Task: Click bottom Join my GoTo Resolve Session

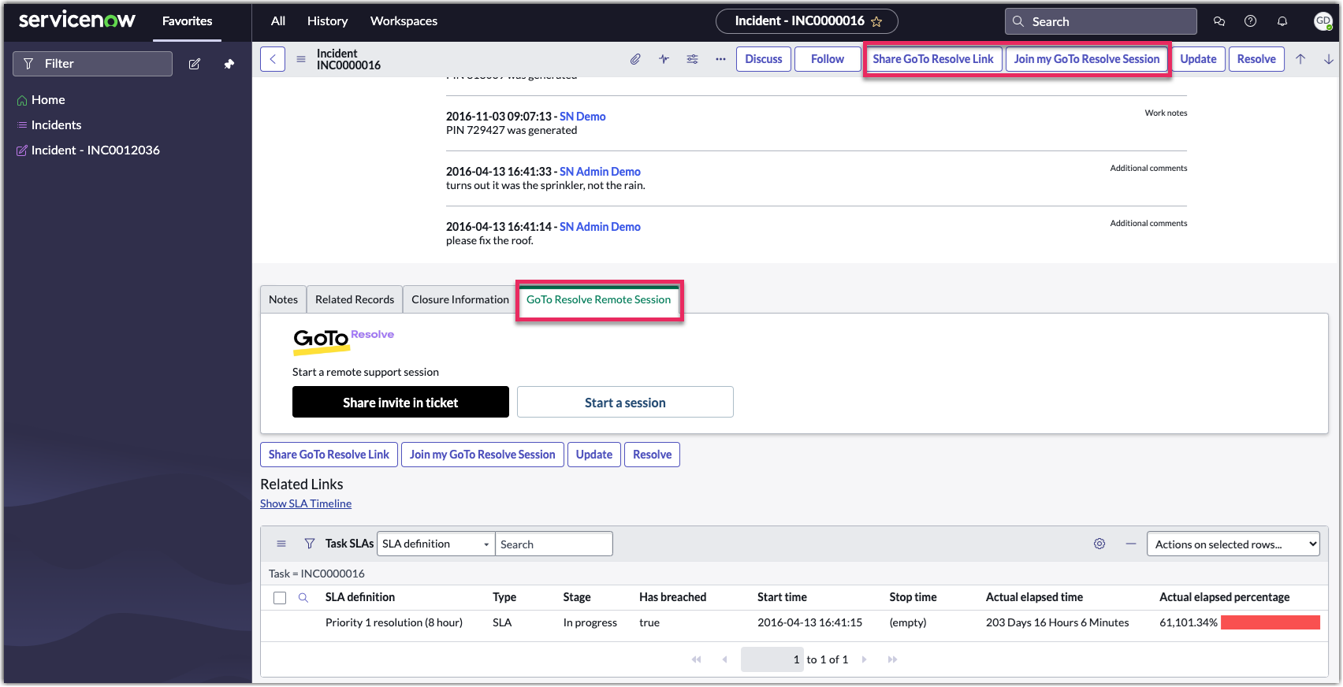Action: (x=482, y=455)
